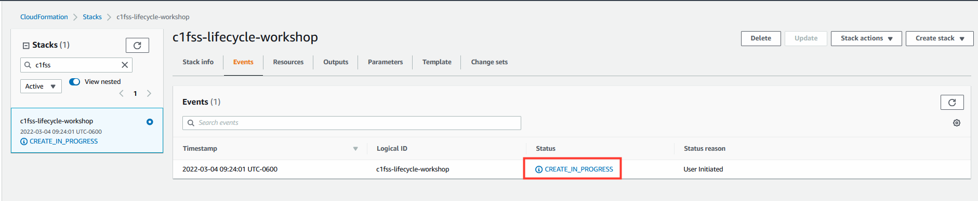Select c1fss-lifecycle-workshop radio button
The height and width of the screenshot is (201, 978).
150,122
